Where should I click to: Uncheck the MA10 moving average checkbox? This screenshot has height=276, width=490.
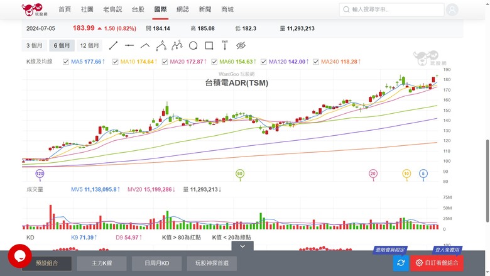(116, 62)
